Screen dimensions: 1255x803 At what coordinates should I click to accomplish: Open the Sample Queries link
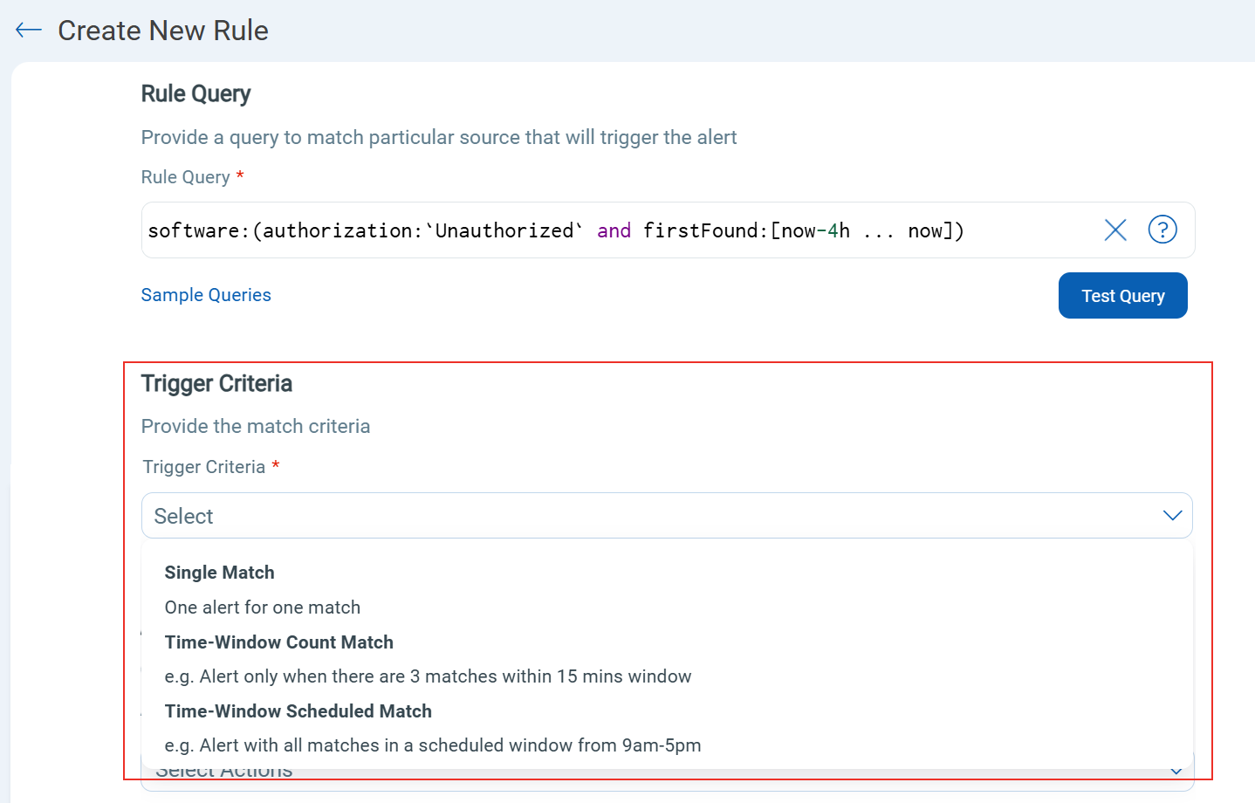tap(206, 295)
